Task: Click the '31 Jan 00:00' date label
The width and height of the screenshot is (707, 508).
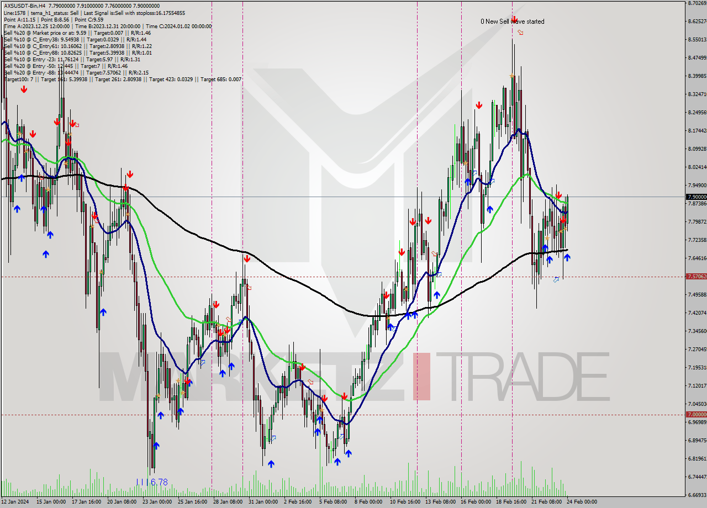Action: (263, 502)
